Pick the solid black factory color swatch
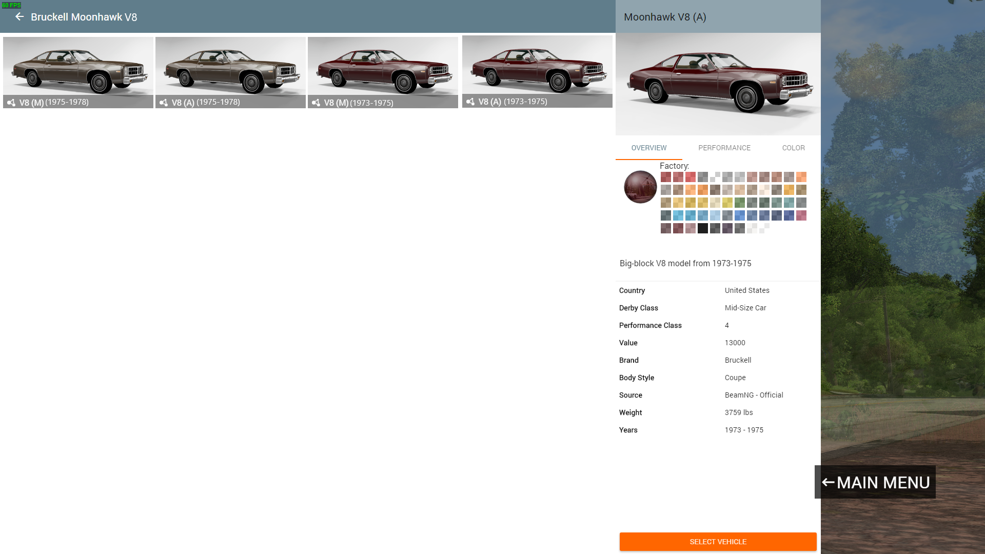This screenshot has width=985, height=554. point(703,228)
